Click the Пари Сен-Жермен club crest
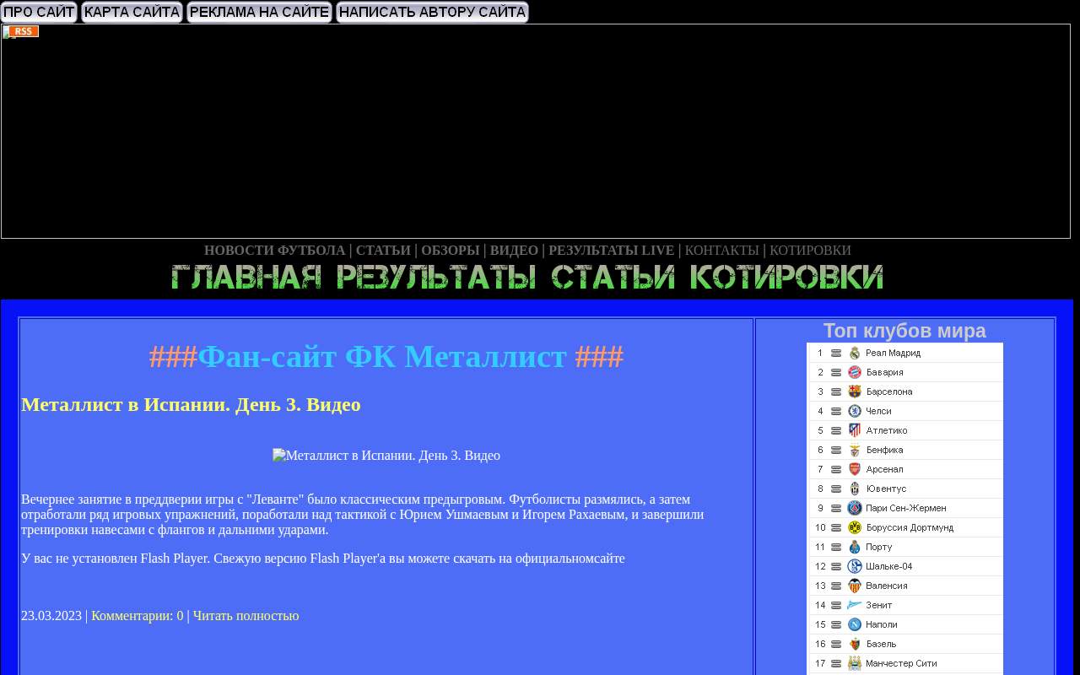This screenshot has height=675, width=1080. [855, 508]
